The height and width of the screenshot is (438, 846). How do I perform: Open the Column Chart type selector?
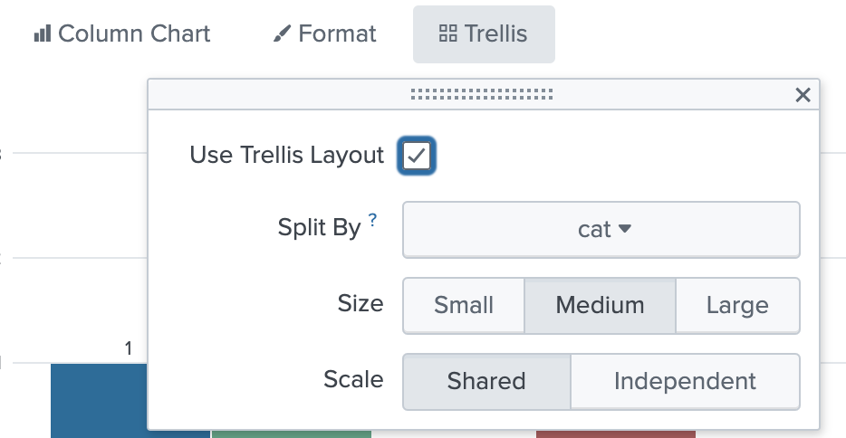pyautogui.click(x=122, y=33)
